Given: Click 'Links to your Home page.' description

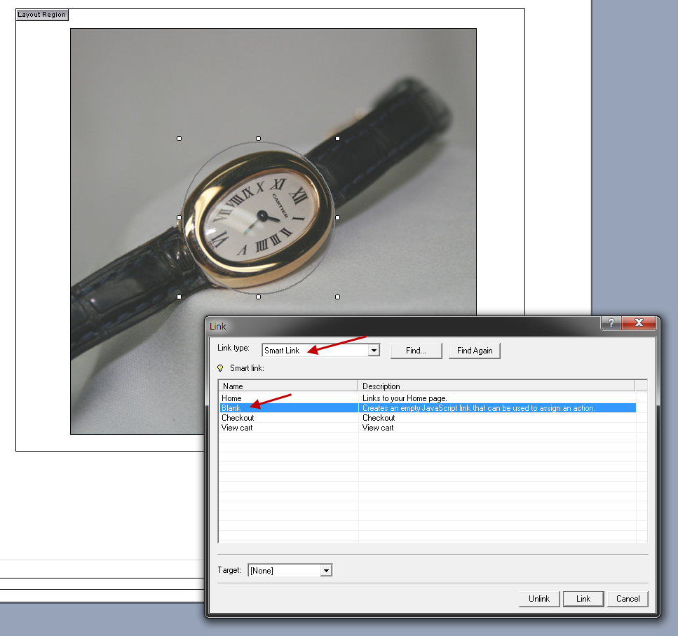Looking at the screenshot, I should tap(405, 398).
